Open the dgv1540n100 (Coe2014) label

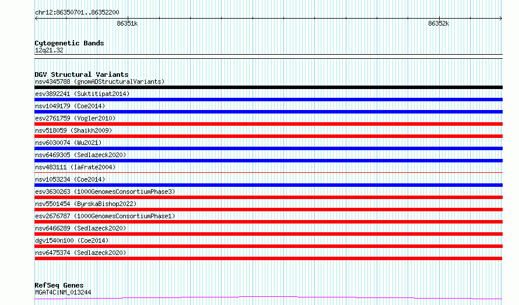72,240
